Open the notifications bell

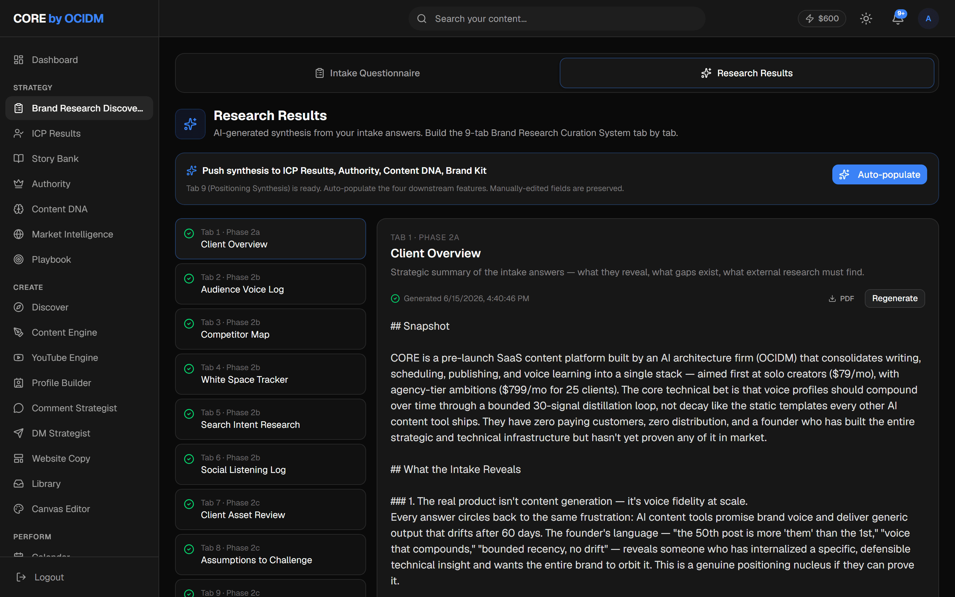coord(898,19)
